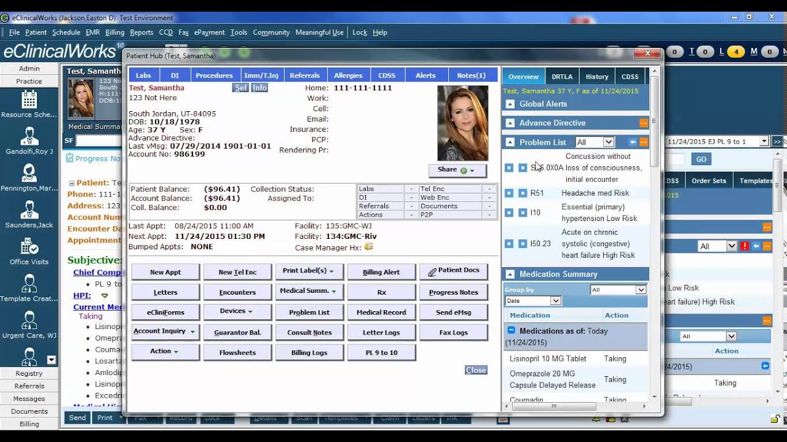Screen dimensions: 787x442
Task: Click the GO button in background window
Action: [701, 159]
